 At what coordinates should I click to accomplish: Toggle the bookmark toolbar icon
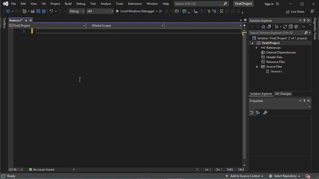point(221,11)
